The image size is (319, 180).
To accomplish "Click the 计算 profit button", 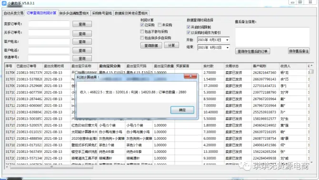I will (x=171, y=45).
